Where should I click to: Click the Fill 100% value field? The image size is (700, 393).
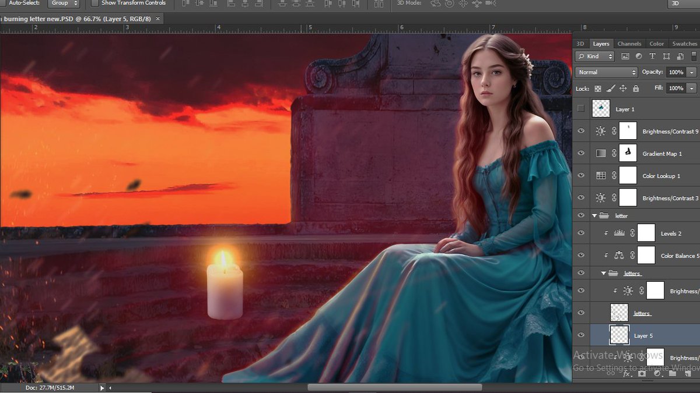(x=676, y=88)
